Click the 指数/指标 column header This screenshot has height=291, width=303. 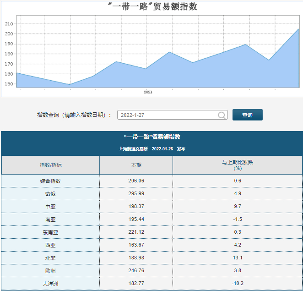pyautogui.click(x=51, y=165)
